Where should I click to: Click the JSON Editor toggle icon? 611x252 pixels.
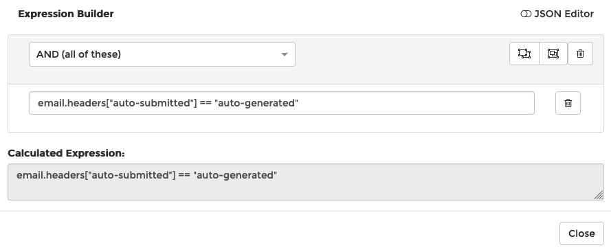pos(526,14)
